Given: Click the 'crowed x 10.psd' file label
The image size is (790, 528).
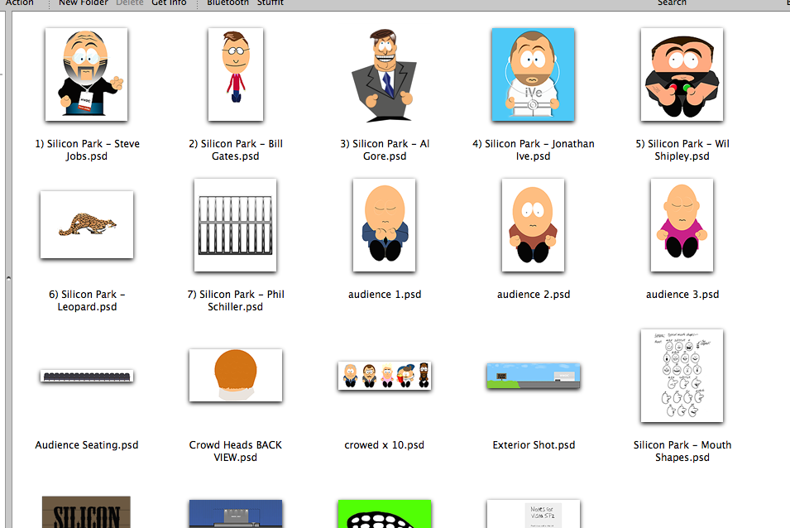Looking at the screenshot, I should tap(385, 445).
